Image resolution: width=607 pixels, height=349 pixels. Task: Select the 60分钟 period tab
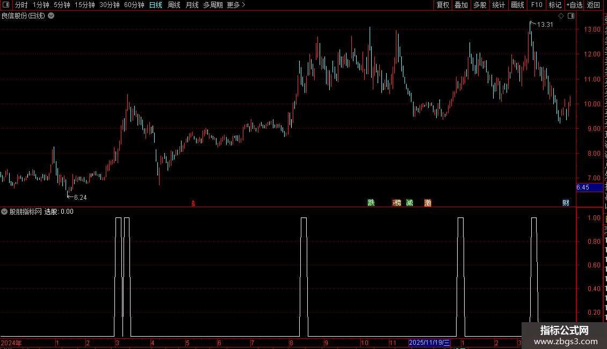134,5
